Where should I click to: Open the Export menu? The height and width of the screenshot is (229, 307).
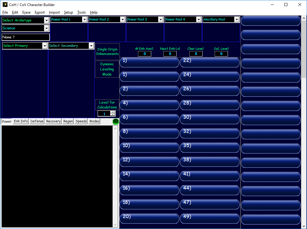pos(40,12)
